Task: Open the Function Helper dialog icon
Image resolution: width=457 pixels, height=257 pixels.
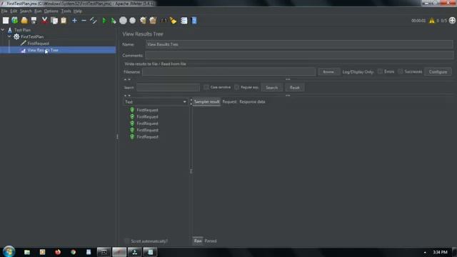Action: coord(184,21)
